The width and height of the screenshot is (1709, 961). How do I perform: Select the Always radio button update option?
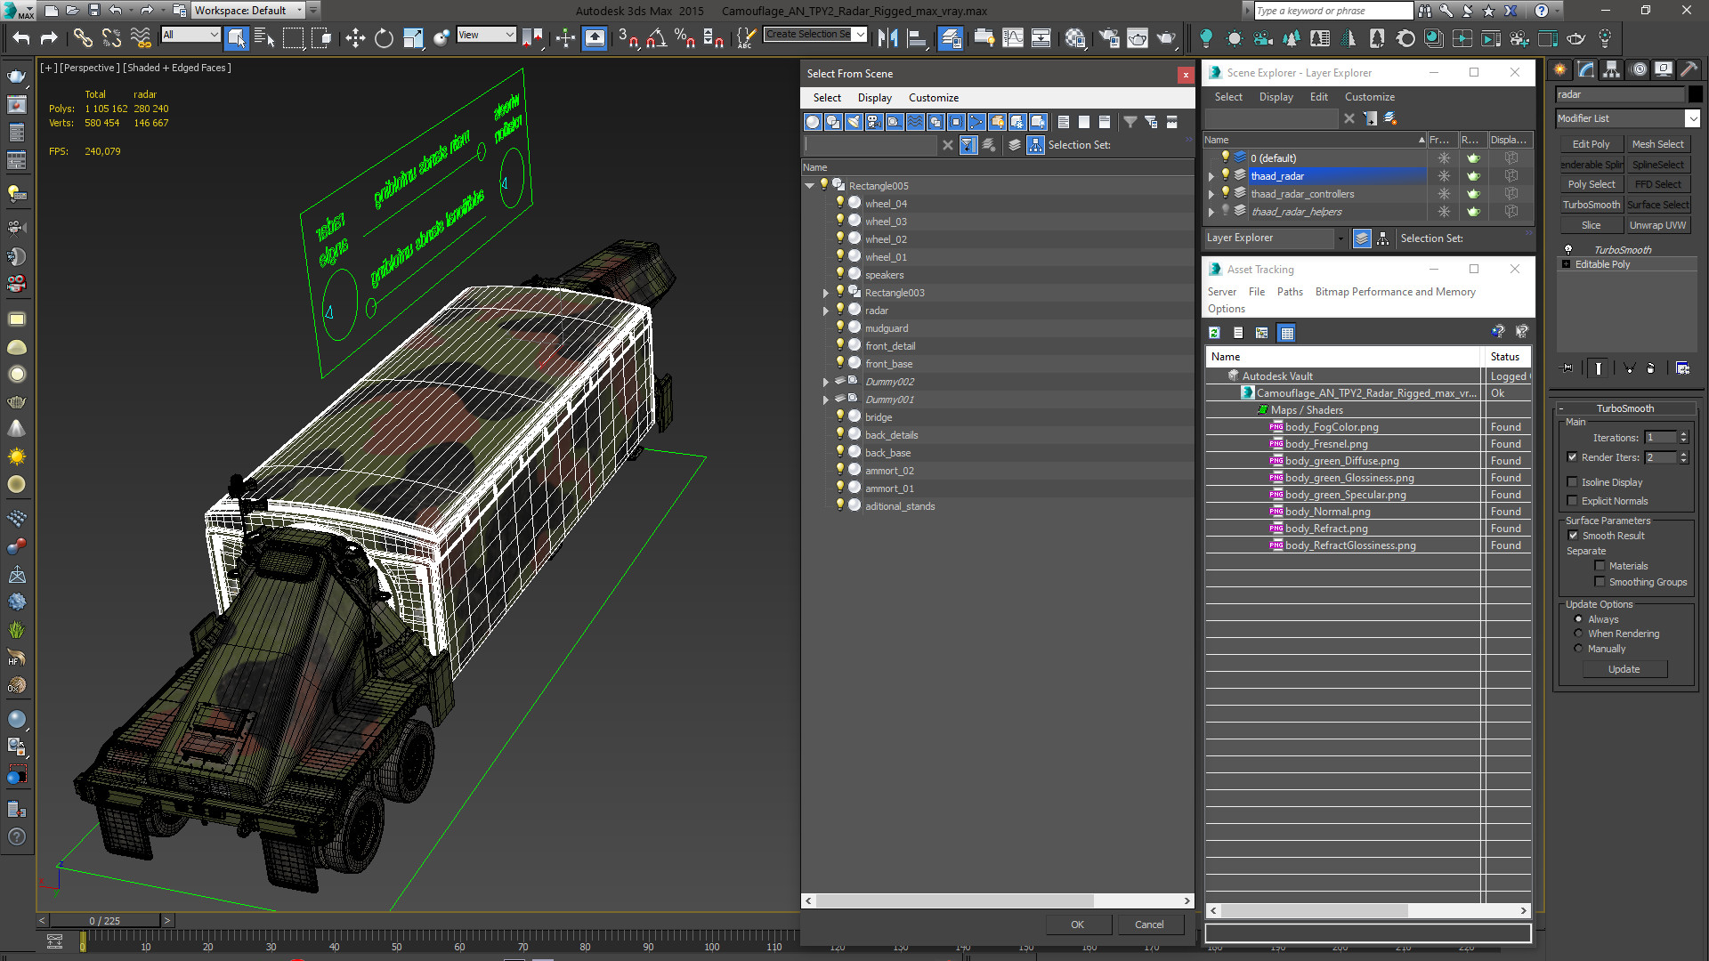(1579, 618)
